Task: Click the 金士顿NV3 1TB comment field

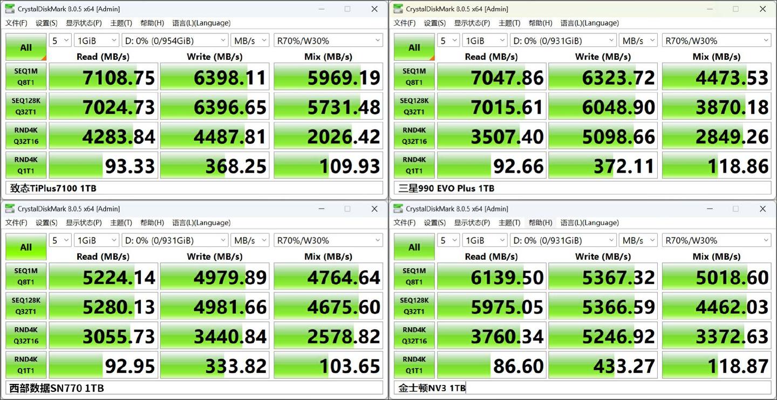Action: tap(583, 388)
